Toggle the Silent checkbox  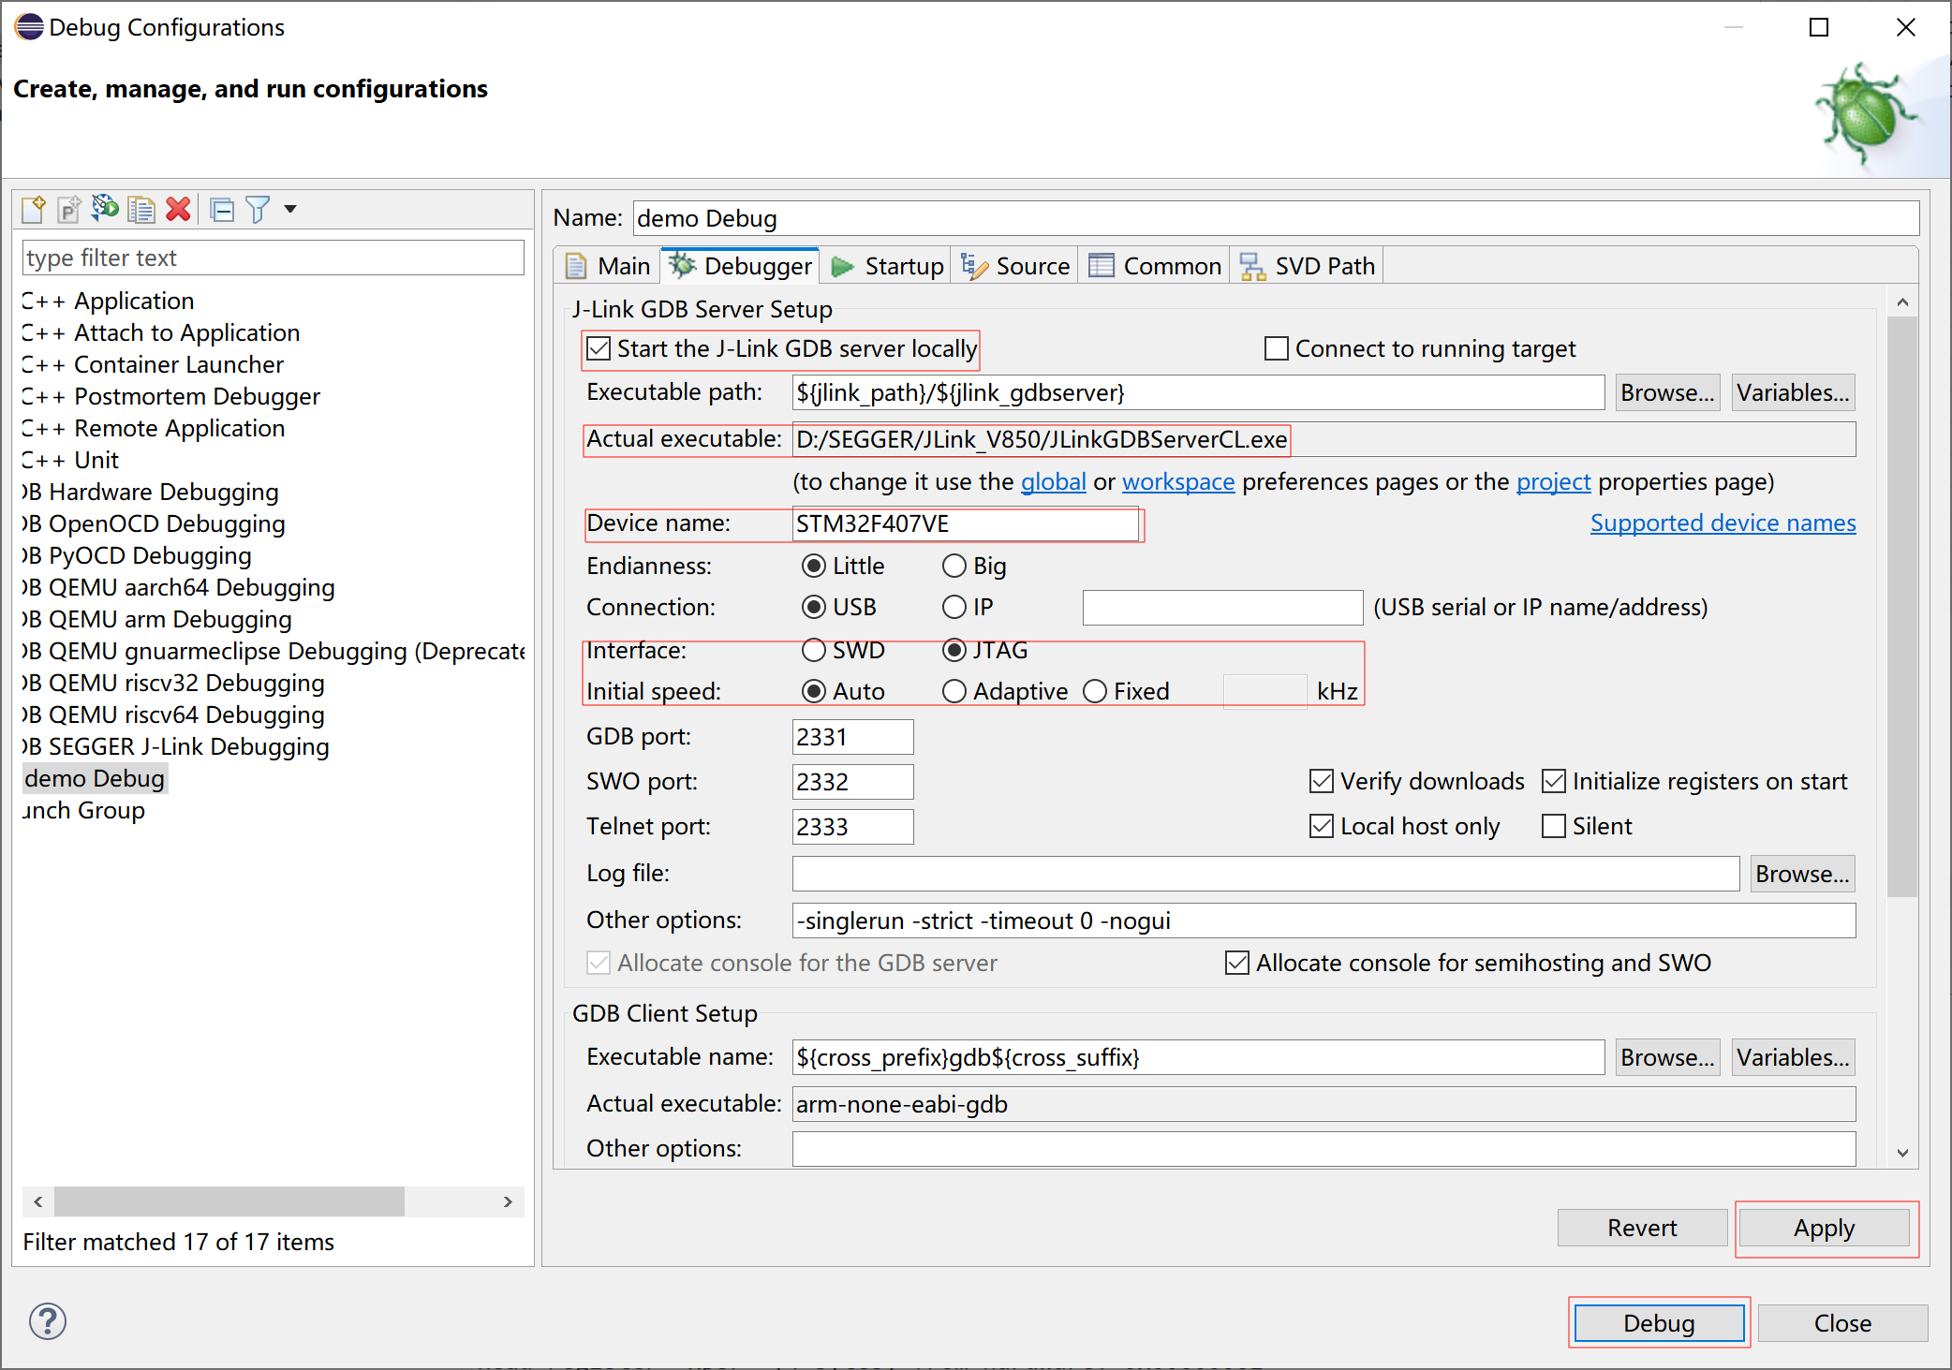pyautogui.click(x=1554, y=826)
